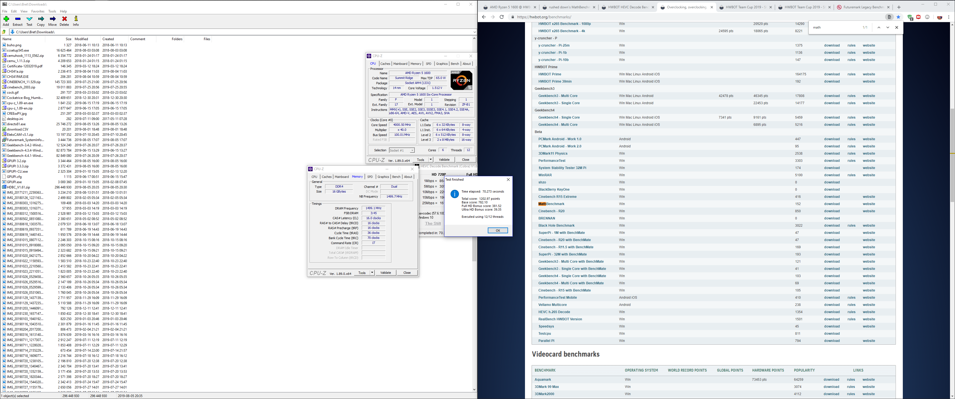This screenshot has width=955, height=399.
Task: Click the Copy toolbar icon in 7-Zip
Action: (41, 19)
